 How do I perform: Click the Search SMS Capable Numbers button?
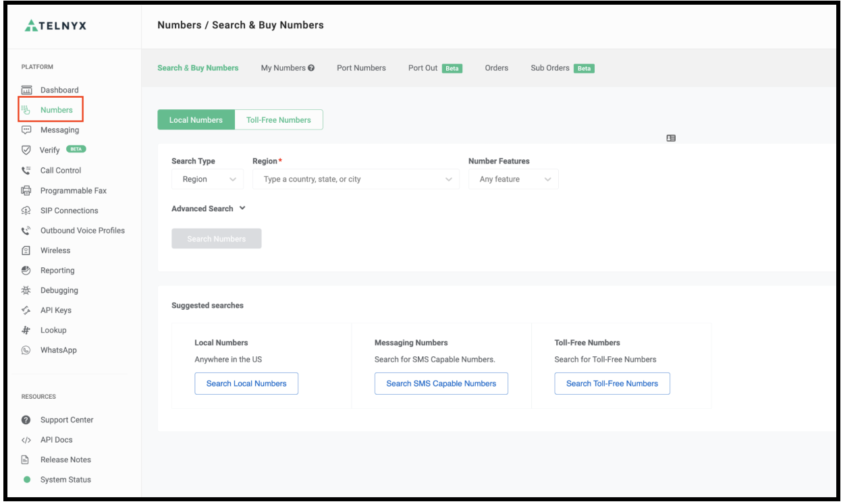(x=441, y=383)
